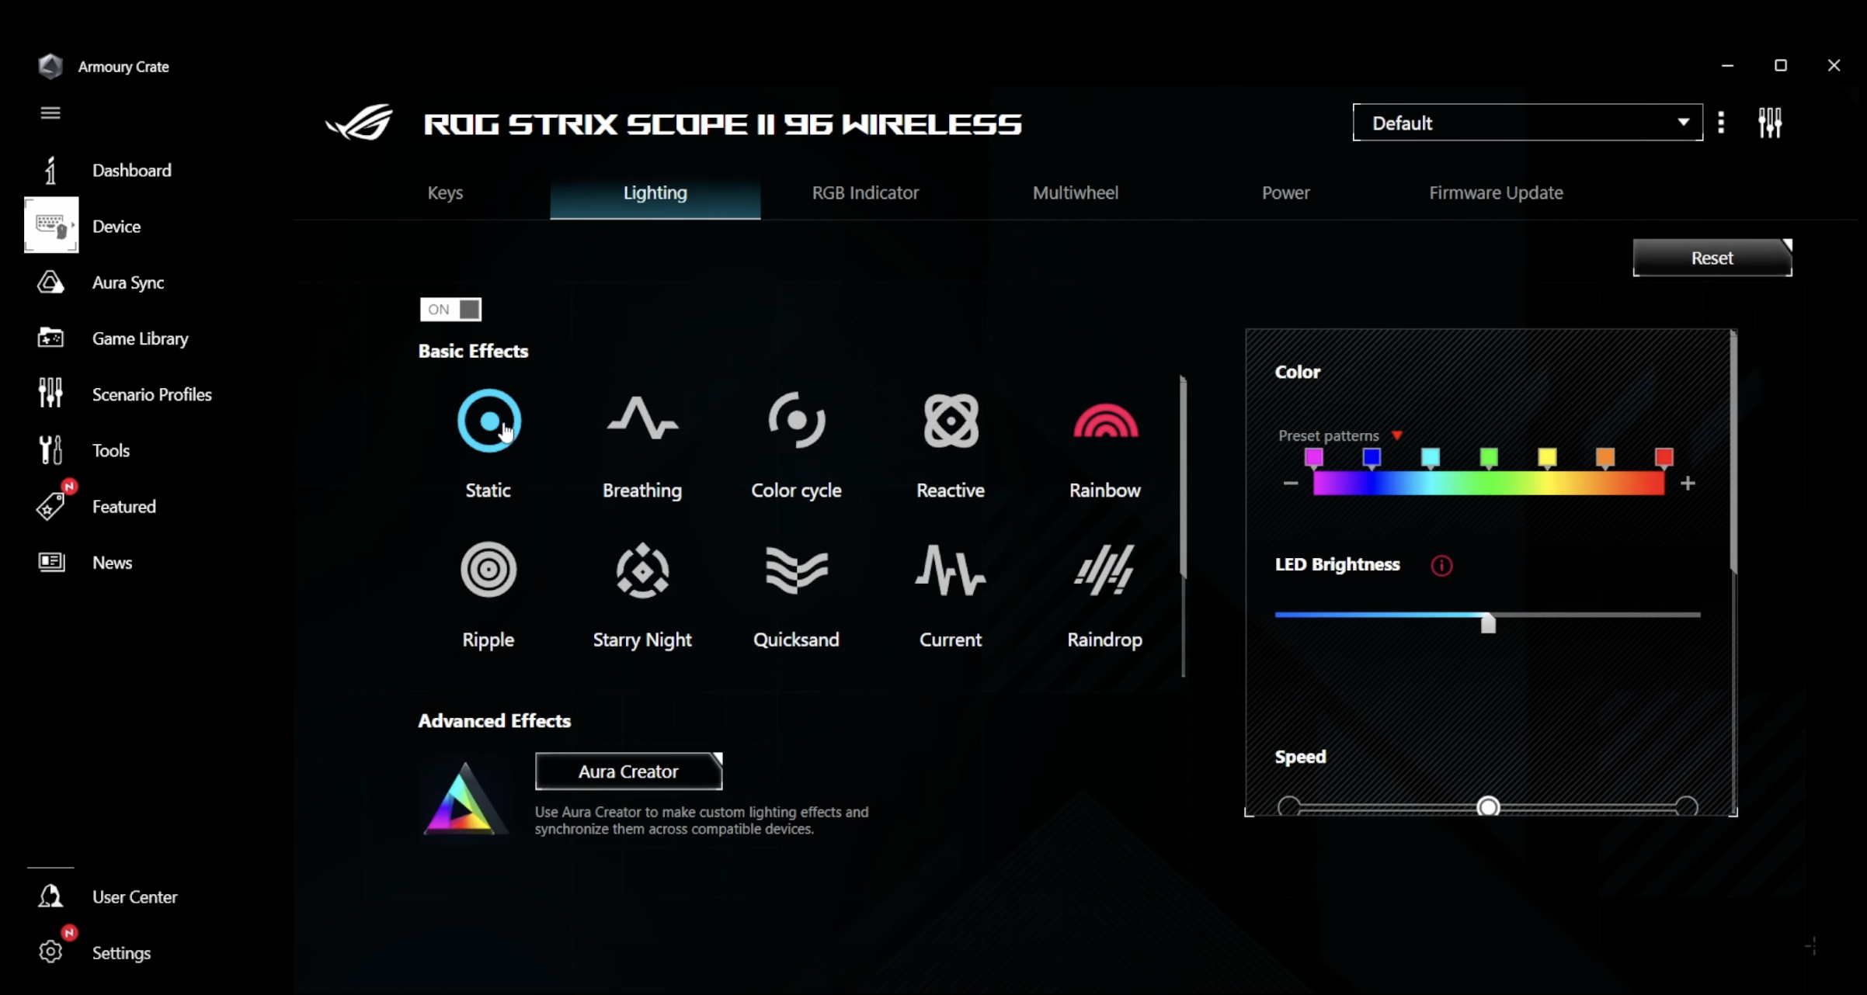Add a color stop with plus
The height and width of the screenshot is (995, 1867).
coord(1688,484)
